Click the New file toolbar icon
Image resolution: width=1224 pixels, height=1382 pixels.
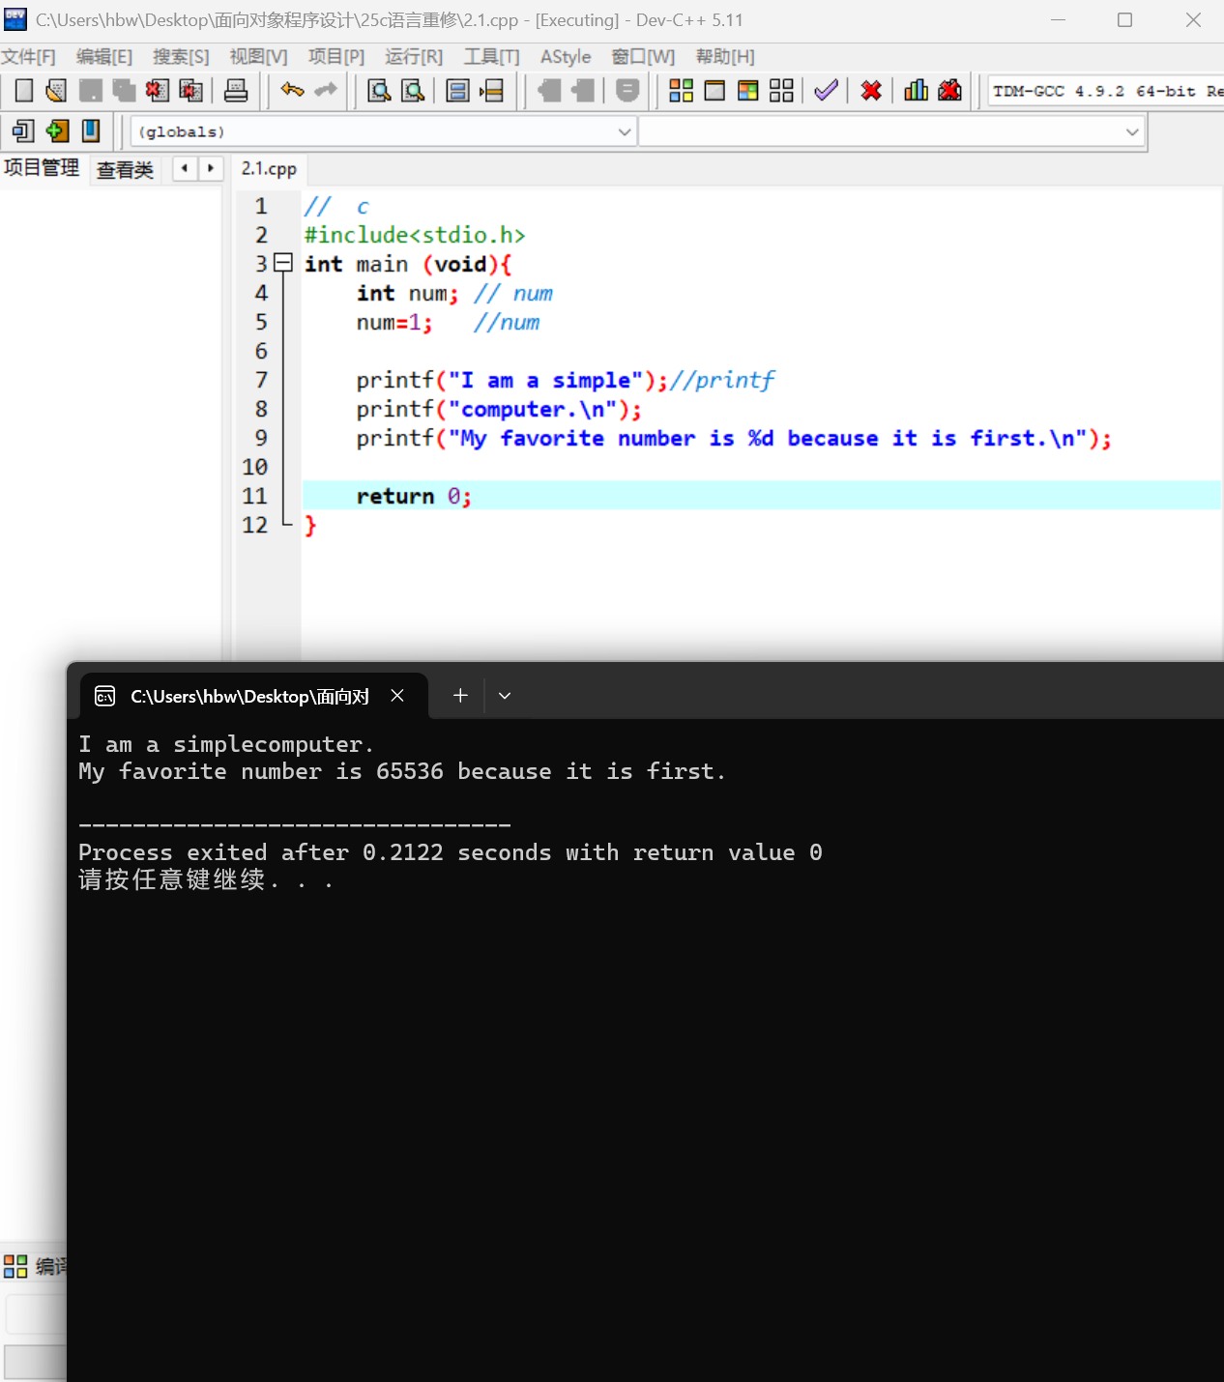(x=24, y=91)
